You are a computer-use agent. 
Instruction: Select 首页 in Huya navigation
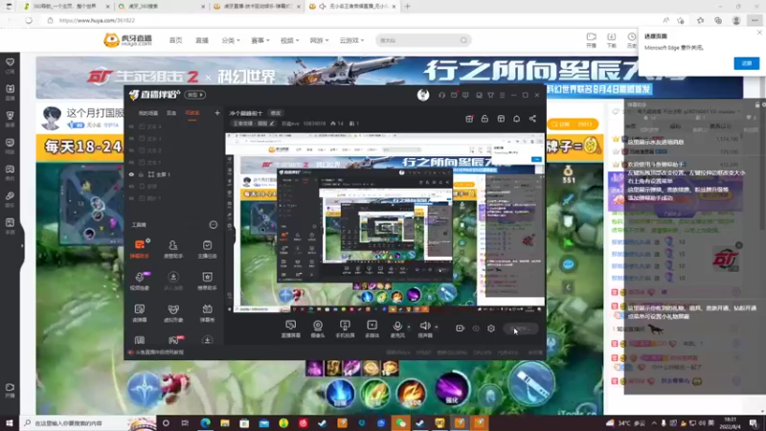click(x=175, y=40)
